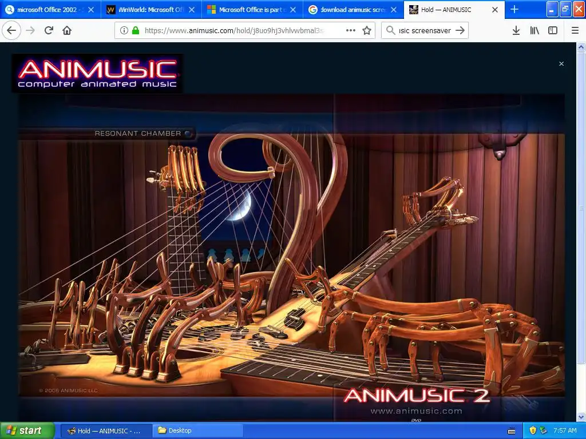Image resolution: width=586 pixels, height=439 pixels.
Task: Click the vertical scrollbar thumb
Action: tap(581, 207)
